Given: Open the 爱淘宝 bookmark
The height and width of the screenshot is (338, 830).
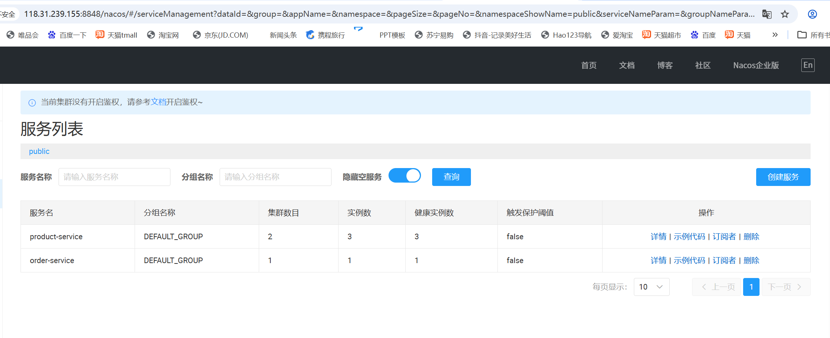Looking at the screenshot, I should pos(617,35).
